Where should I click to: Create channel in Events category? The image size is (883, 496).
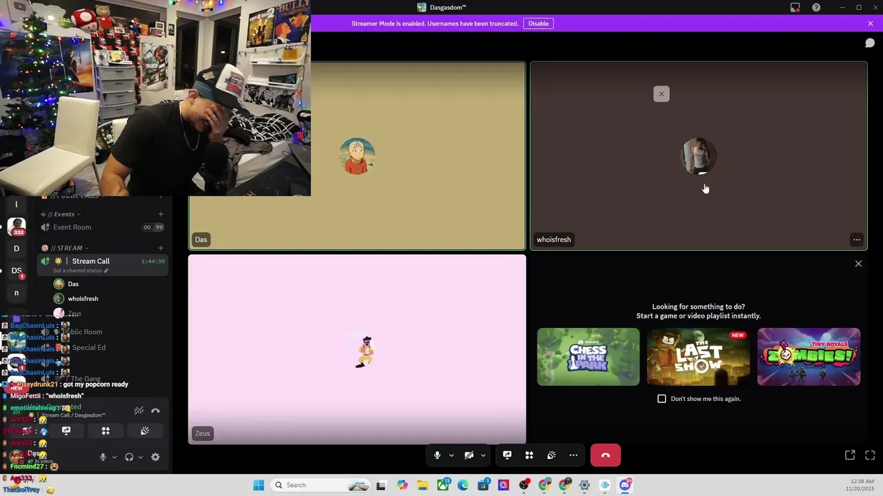pos(161,214)
